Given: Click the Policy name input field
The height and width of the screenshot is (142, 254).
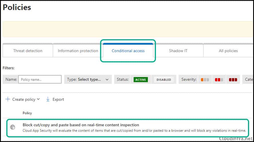Looking at the screenshot, I should 40,79.
